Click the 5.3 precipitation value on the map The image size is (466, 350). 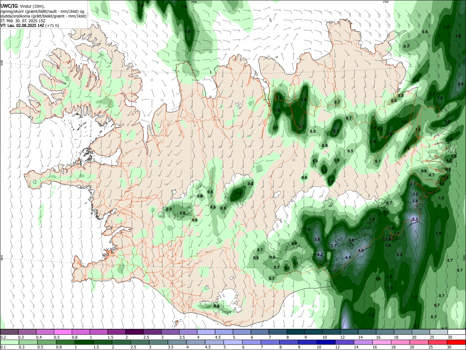(x=415, y=219)
